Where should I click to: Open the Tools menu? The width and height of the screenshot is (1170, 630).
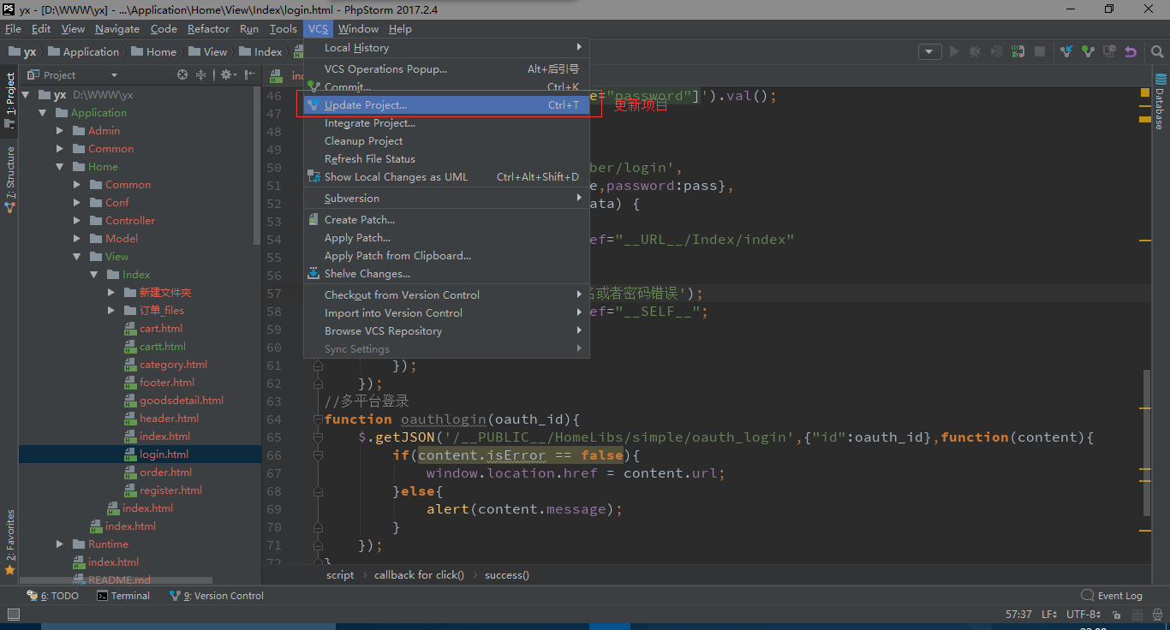click(x=283, y=29)
